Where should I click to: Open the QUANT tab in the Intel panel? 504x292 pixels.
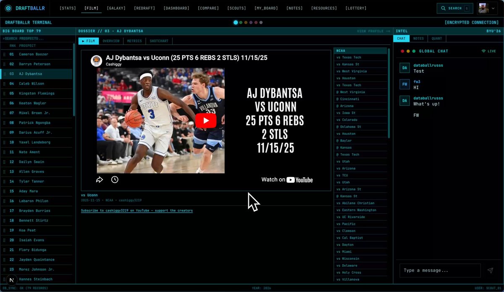coord(437,38)
